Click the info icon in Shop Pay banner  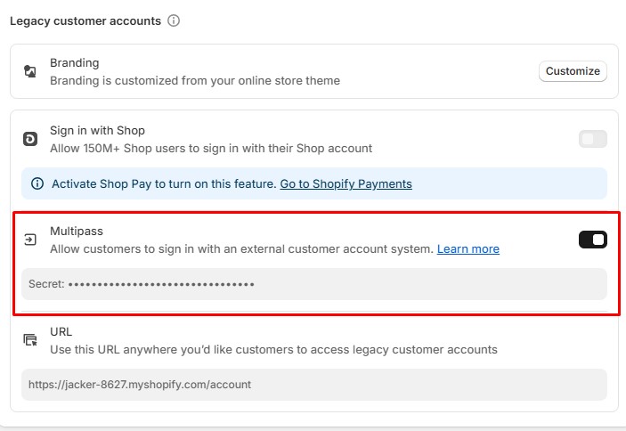click(x=37, y=184)
